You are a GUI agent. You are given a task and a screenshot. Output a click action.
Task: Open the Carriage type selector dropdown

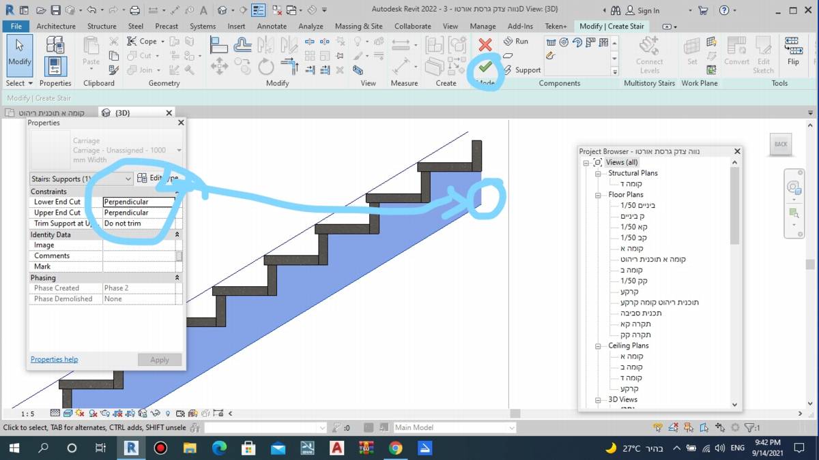179,150
